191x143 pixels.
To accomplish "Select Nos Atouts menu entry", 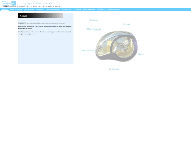I will (x=40, y=9).
